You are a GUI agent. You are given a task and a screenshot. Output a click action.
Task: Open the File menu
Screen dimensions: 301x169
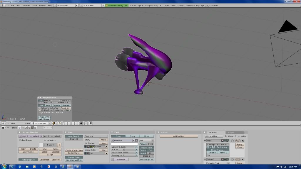(12, 5)
